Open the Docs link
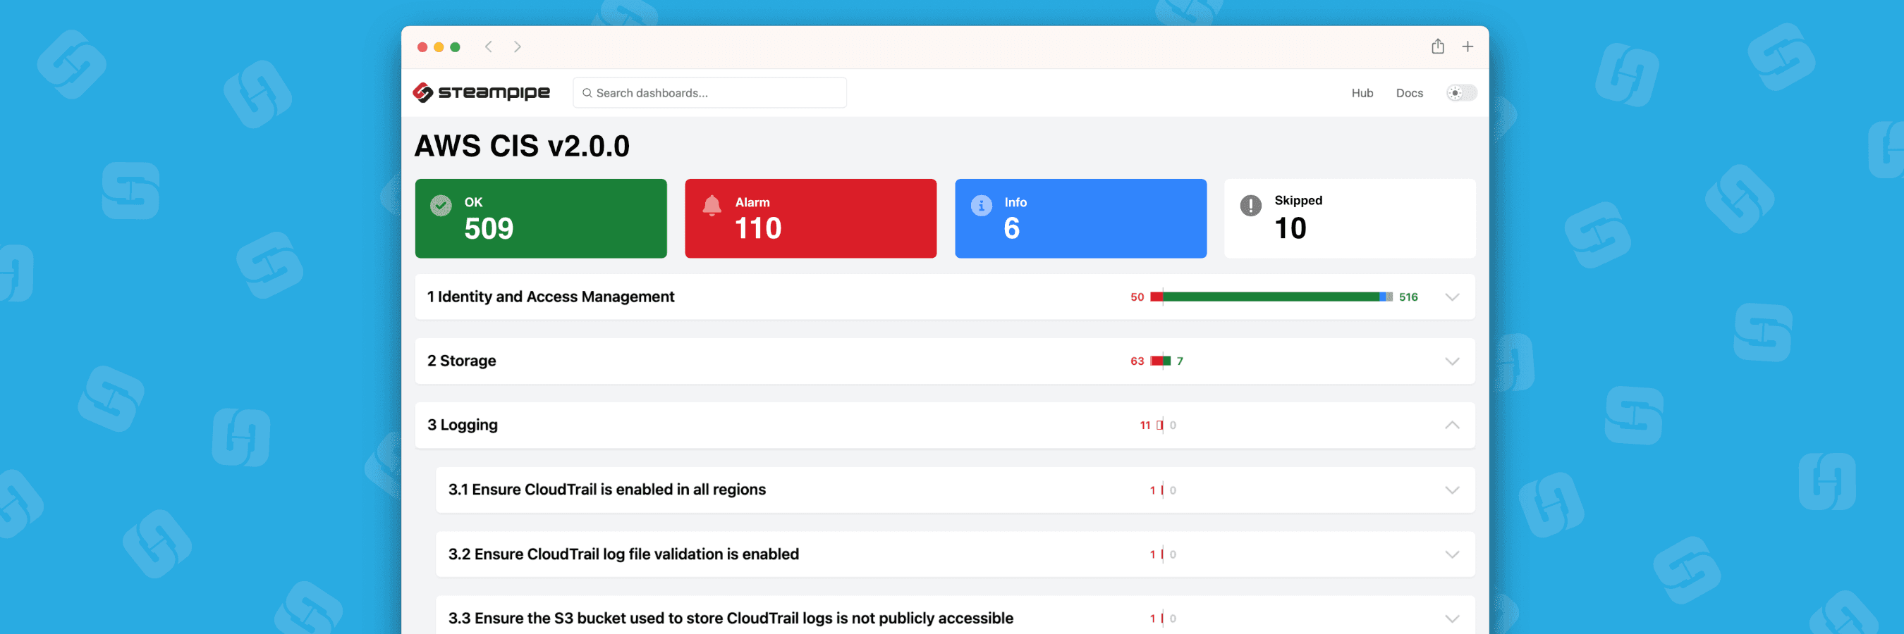 tap(1410, 93)
